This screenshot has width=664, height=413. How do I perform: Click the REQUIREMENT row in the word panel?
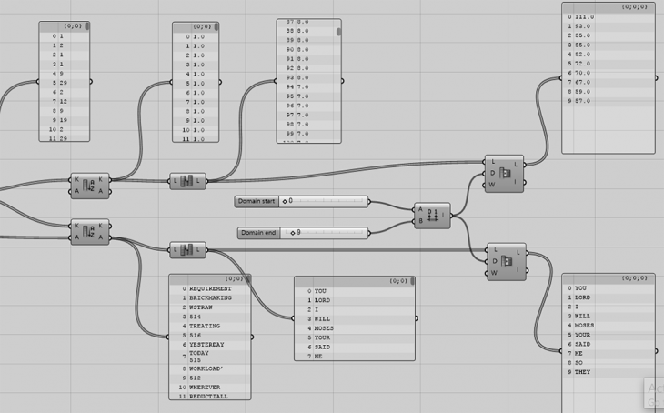coord(210,289)
